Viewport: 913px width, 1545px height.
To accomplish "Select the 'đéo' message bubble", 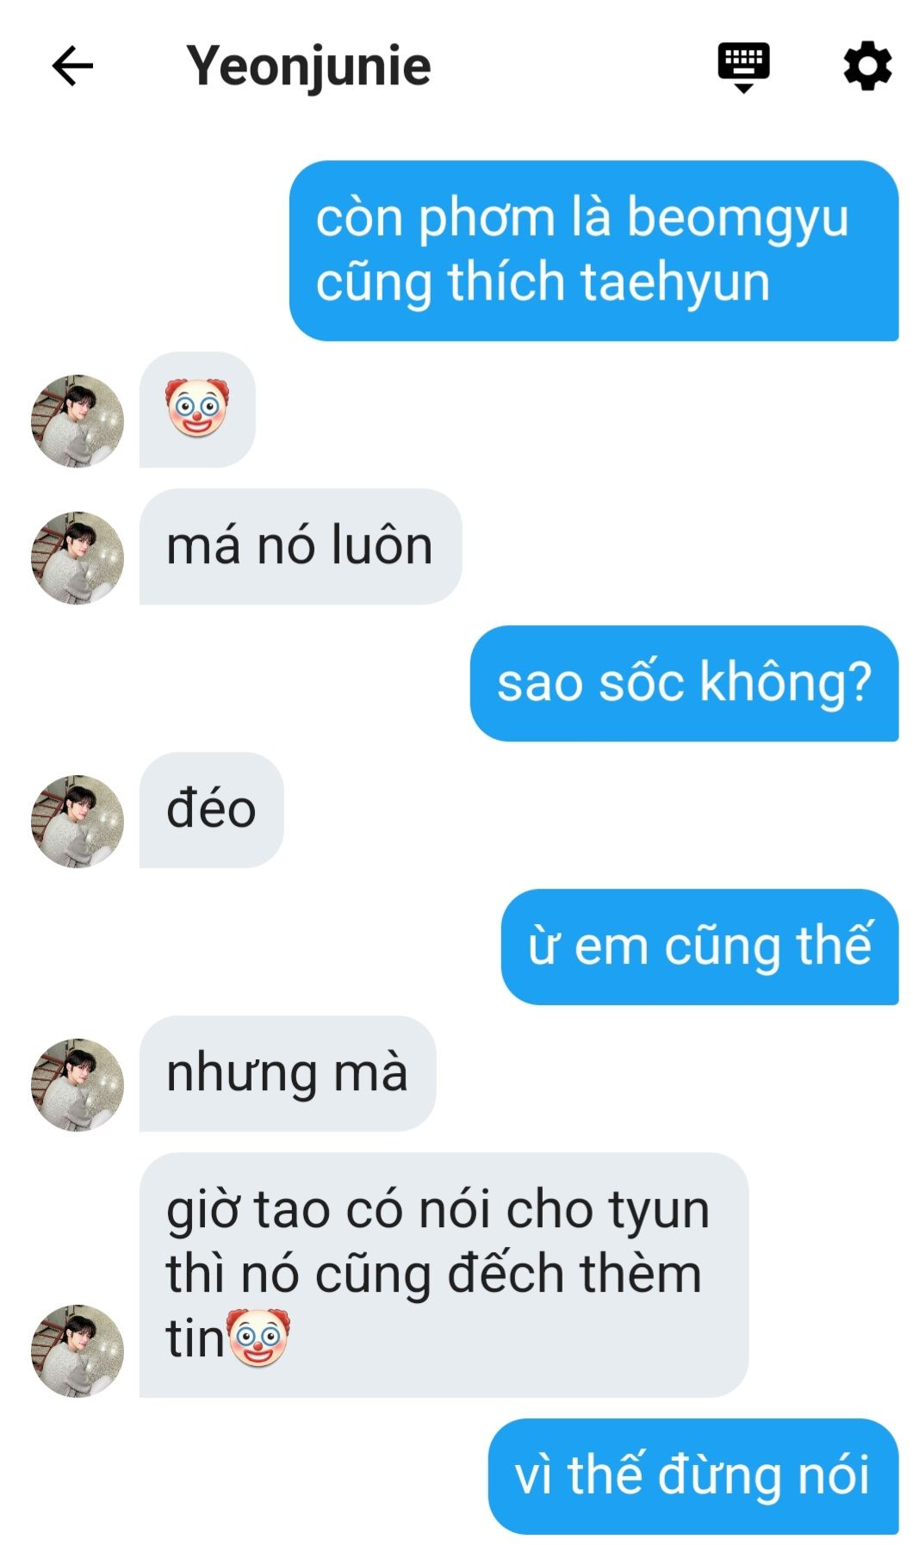I will point(212,810).
